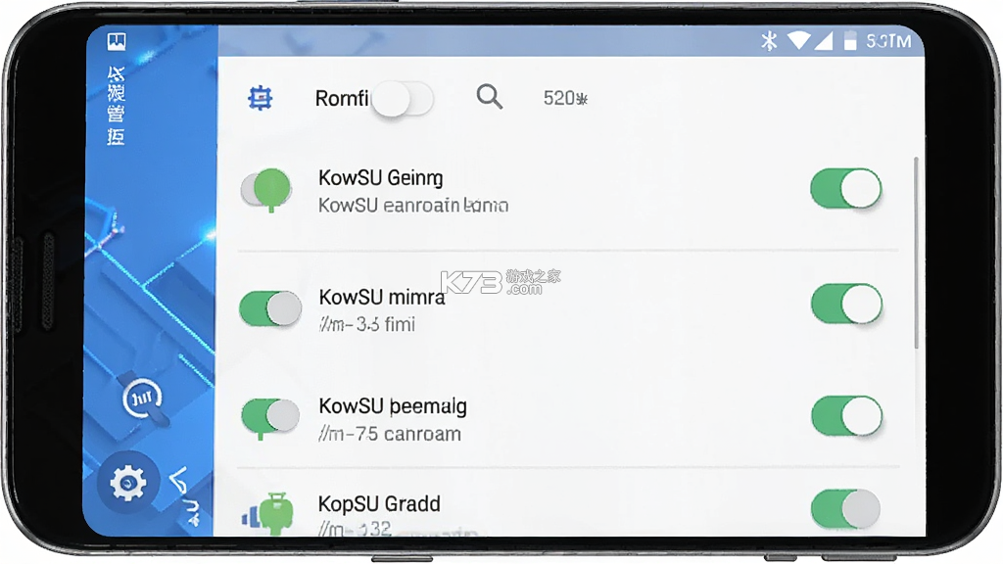The image size is (1003, 564).
Task: Click the blue chip icon beside Romfi
Action: tap(261, 99)
